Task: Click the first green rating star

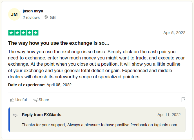Action: click(11, 33)
